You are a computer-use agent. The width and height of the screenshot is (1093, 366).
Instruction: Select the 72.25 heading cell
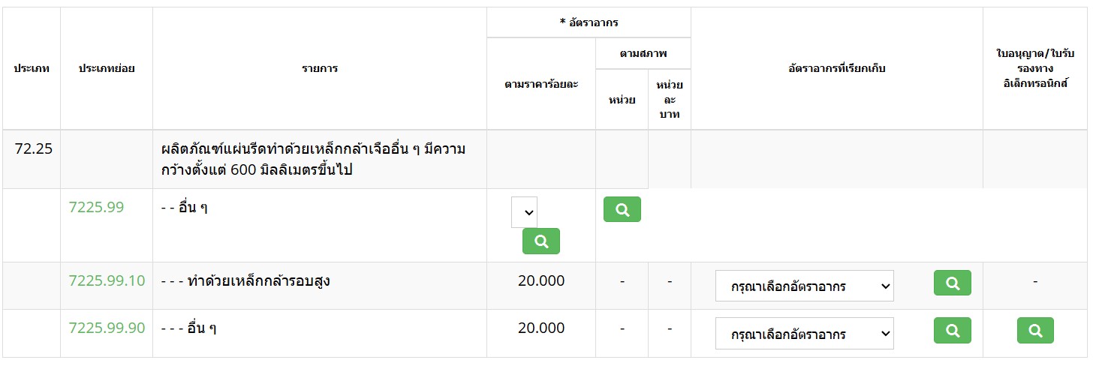[33, 148]
